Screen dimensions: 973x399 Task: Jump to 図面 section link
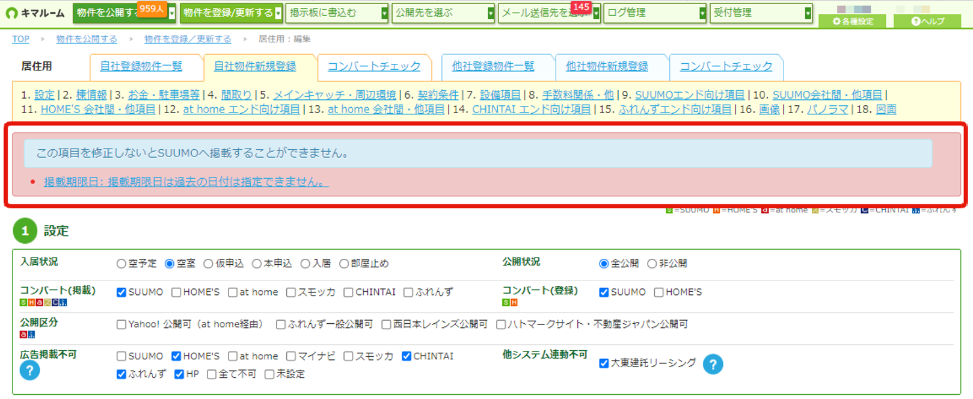click(886, 110)
